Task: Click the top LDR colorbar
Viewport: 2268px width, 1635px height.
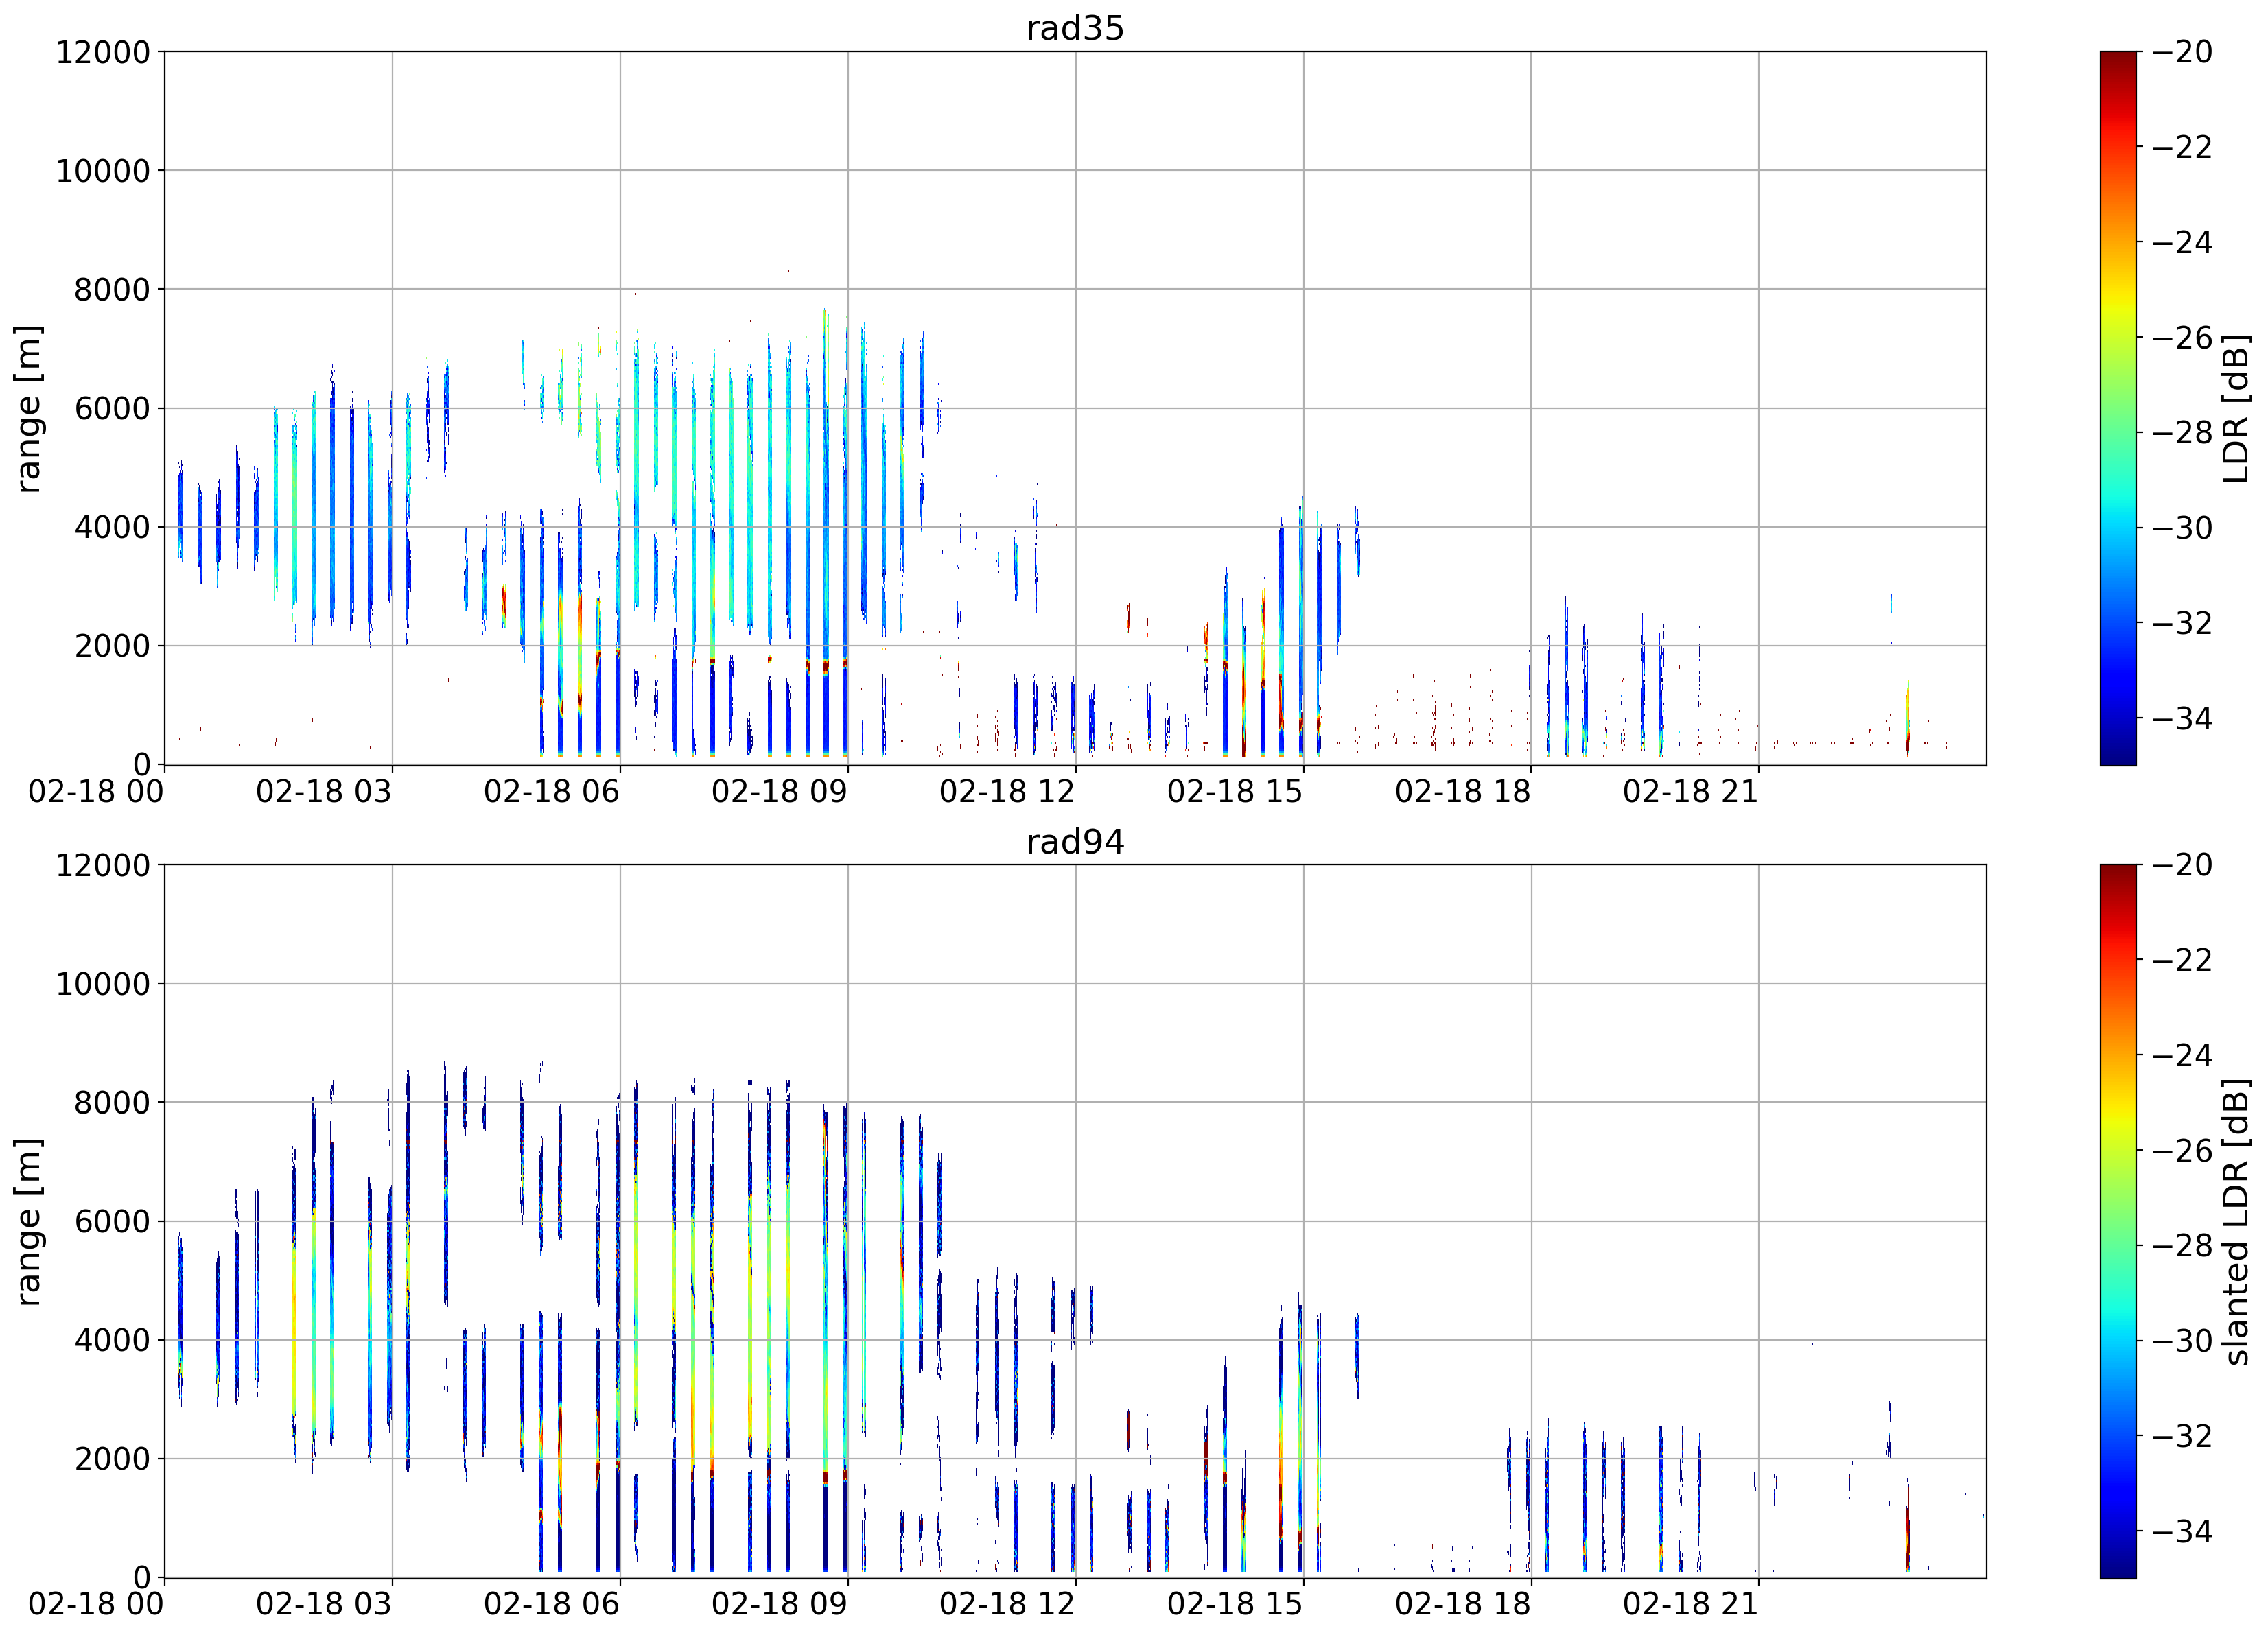Action: point(2118,408)
